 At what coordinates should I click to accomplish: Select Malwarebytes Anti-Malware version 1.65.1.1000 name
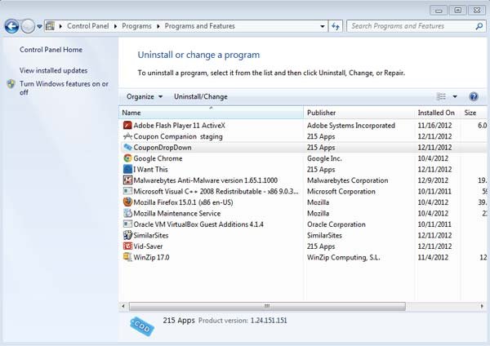(205, 180)
